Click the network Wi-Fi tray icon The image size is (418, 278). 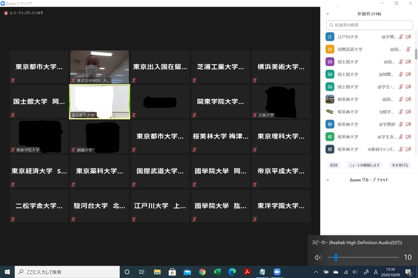pos(346,272)
